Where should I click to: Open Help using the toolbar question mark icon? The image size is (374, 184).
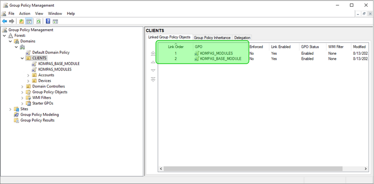[x=48, y=22]
